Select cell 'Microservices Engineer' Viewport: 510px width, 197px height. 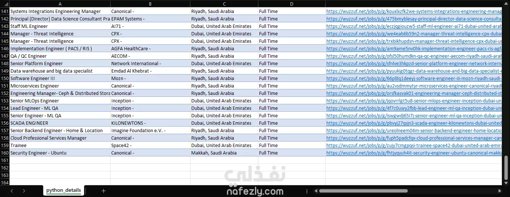tap(60, 86)
